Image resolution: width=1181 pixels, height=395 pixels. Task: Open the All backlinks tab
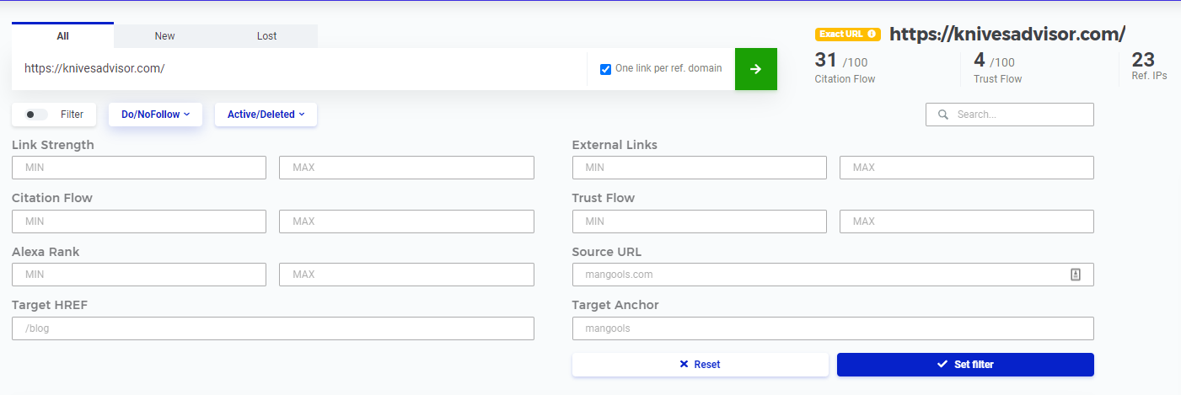pos(62,36)
